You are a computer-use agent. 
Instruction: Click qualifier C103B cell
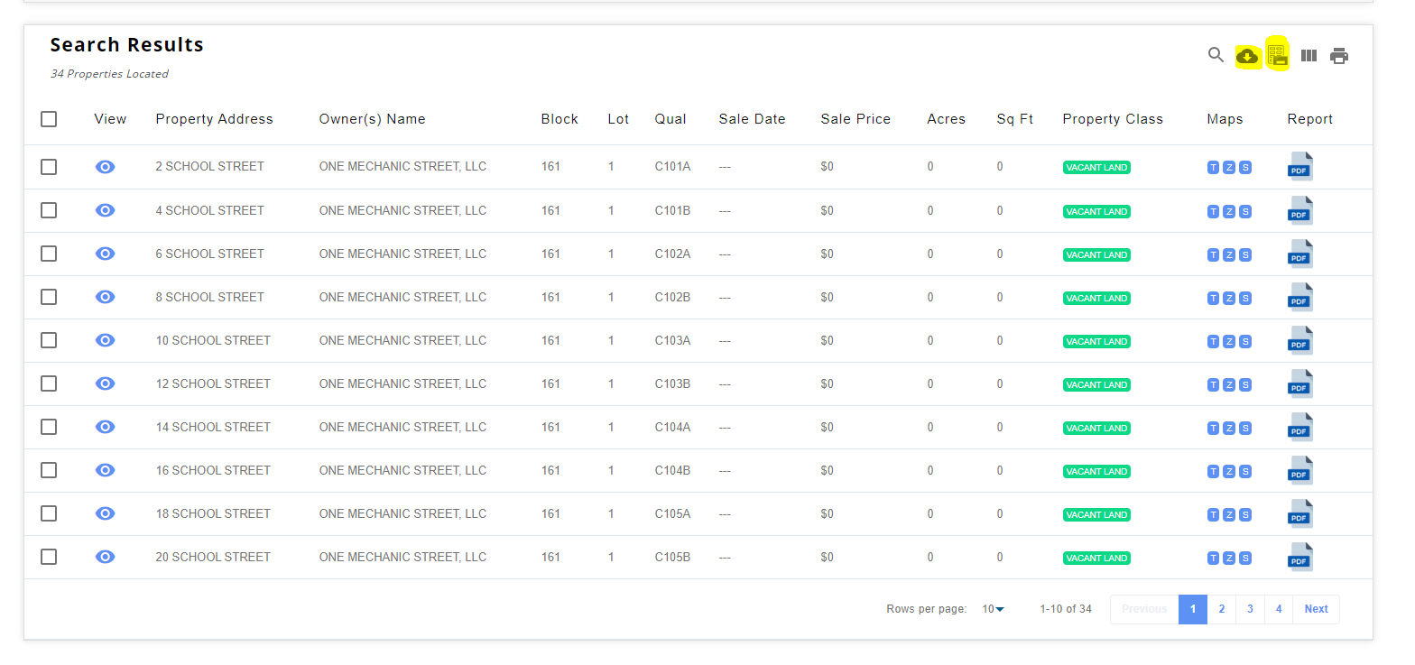click(x=672, y=383)
